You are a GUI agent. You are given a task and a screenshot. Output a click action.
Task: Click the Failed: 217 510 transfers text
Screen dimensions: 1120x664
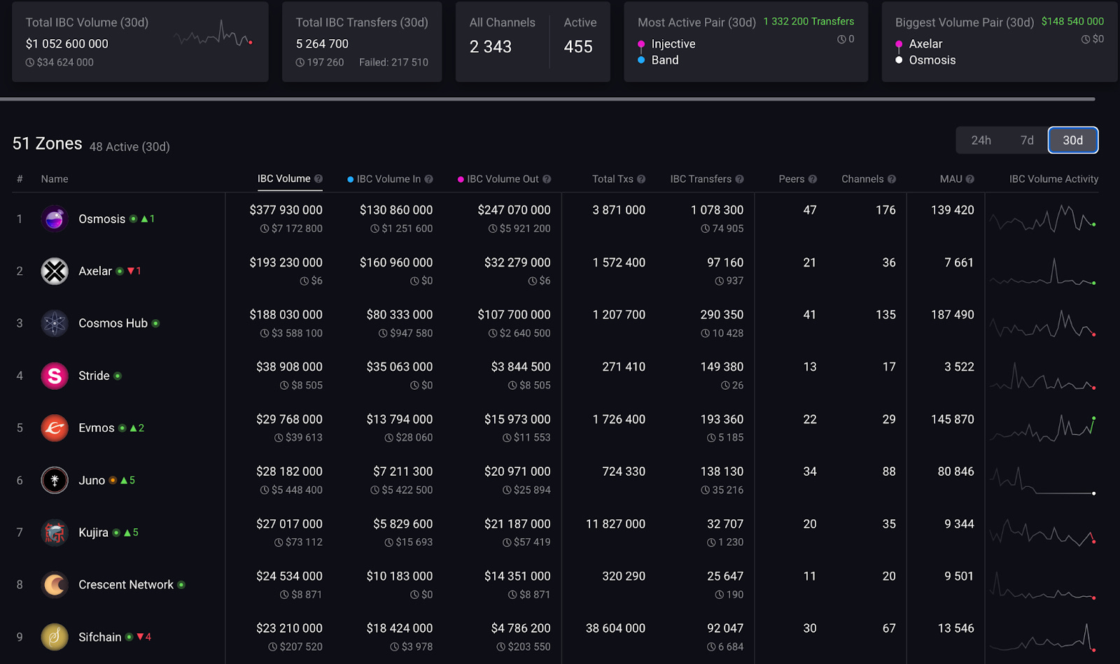tap(393, 62)
